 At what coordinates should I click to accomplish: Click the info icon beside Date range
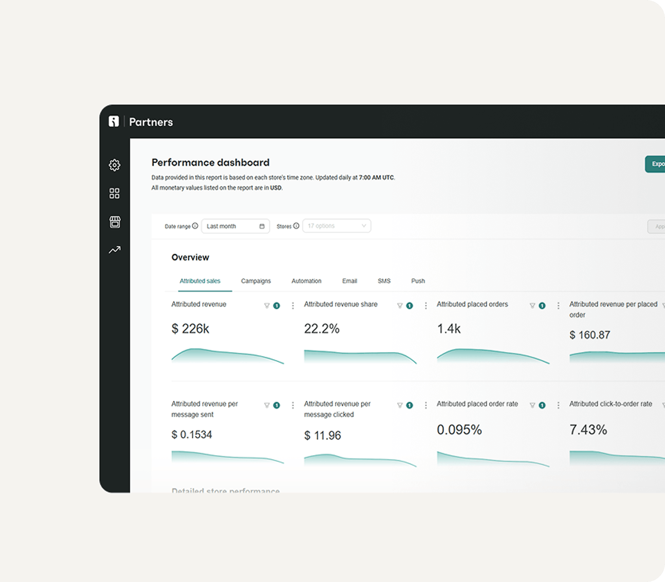195,226
